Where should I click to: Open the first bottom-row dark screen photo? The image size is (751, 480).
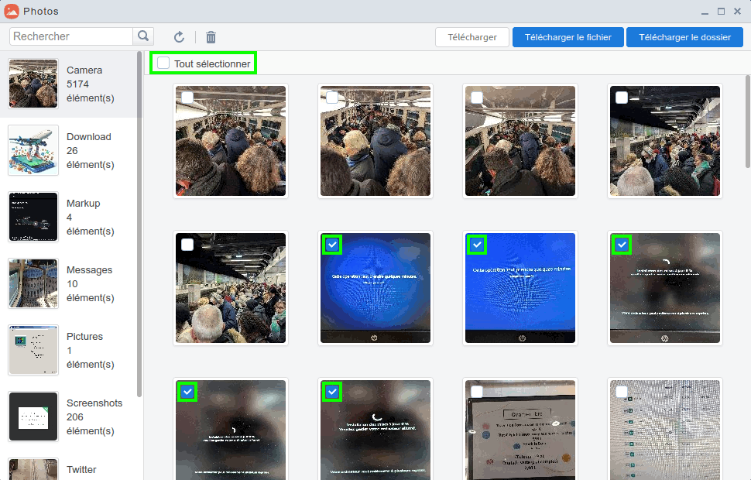(x=231, y=430)
